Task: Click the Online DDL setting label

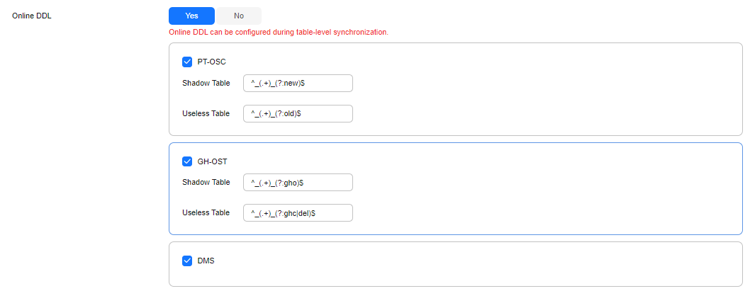Action: pos(32,16)
